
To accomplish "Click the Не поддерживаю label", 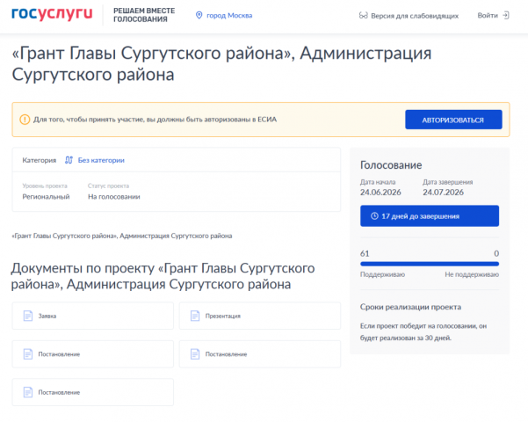I will coord(472,274).
